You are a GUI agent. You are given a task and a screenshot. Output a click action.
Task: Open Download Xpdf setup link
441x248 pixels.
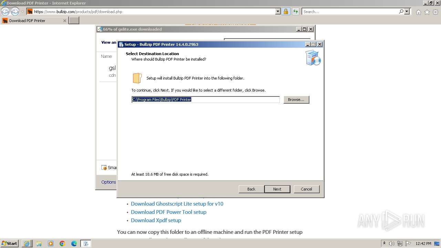(156, 220)
